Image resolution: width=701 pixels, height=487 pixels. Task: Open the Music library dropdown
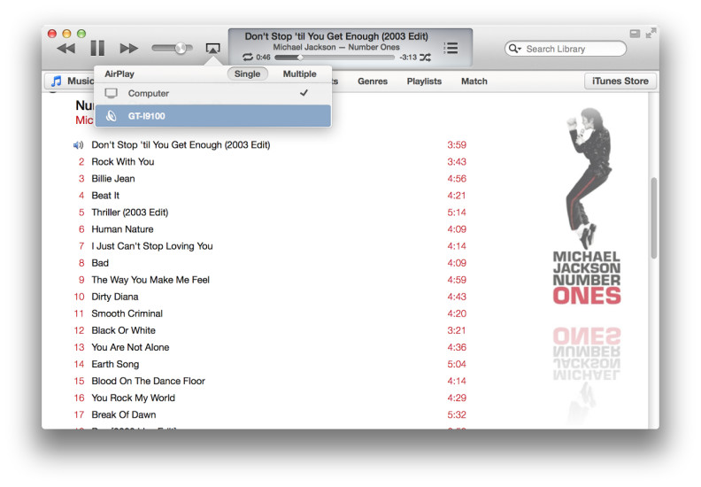[x=71, y=81]
